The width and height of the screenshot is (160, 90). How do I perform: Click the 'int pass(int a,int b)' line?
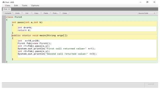click(27, 22)
